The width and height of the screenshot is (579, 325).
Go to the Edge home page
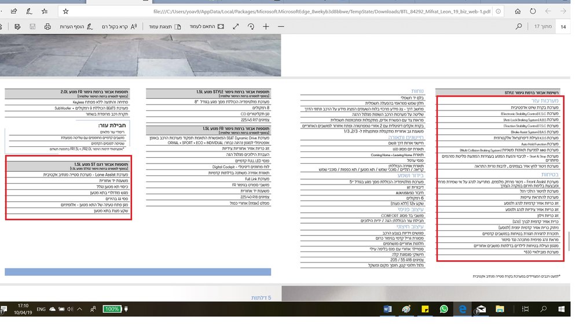click(518, 12)
